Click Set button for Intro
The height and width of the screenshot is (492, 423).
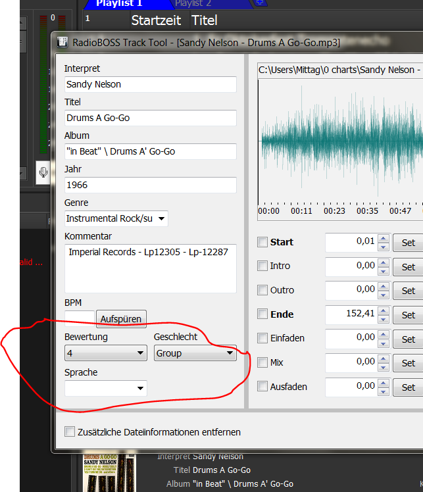(408, 267)
